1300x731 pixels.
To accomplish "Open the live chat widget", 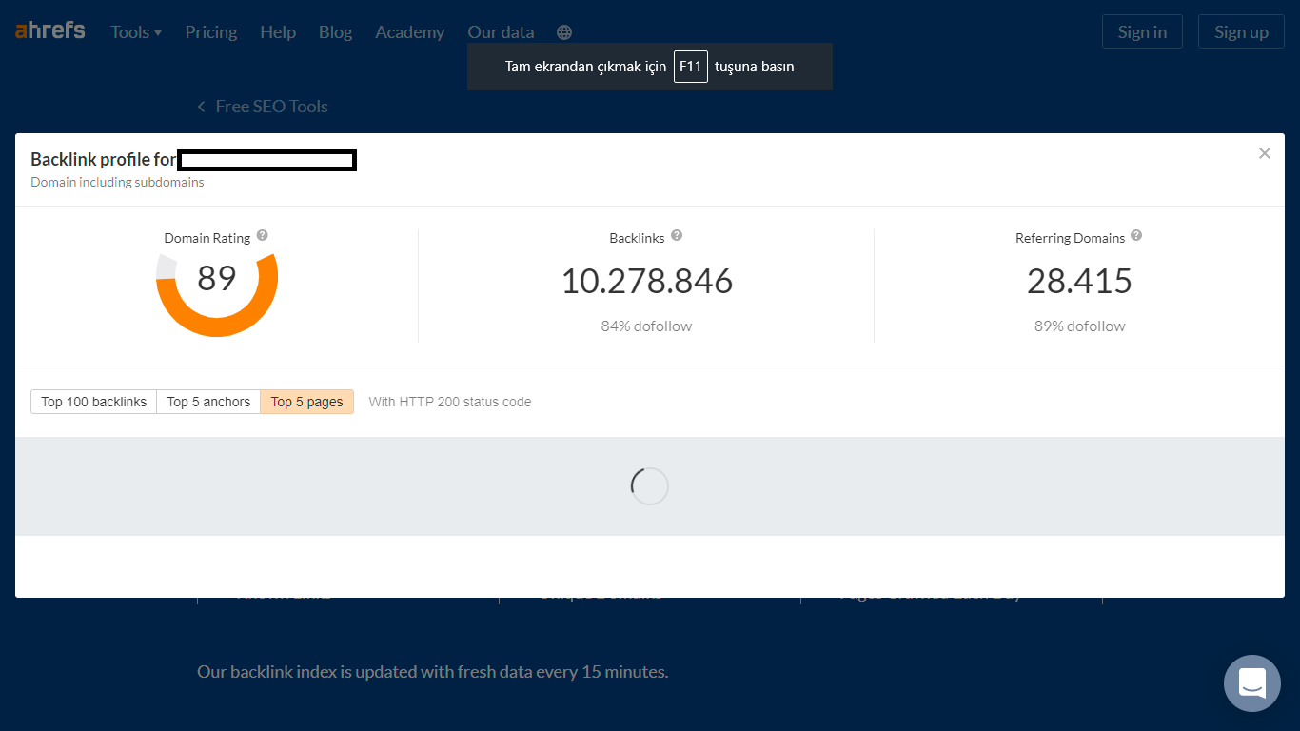I will tap(1252, 683).
